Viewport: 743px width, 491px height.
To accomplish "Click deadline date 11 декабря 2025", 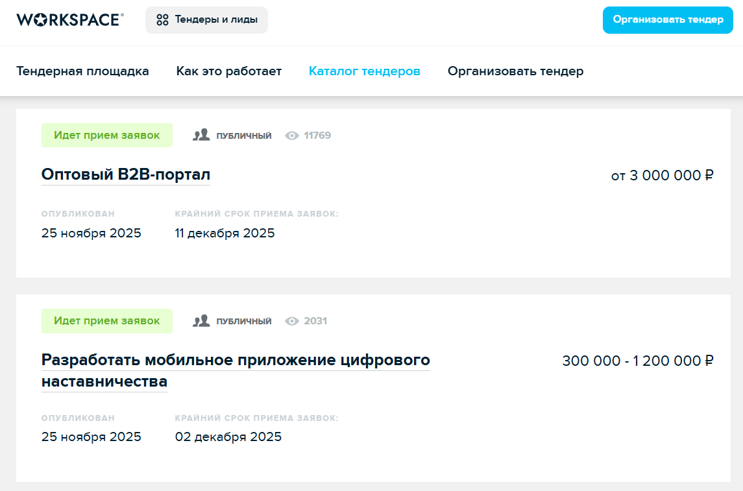I will click(225, 234).
